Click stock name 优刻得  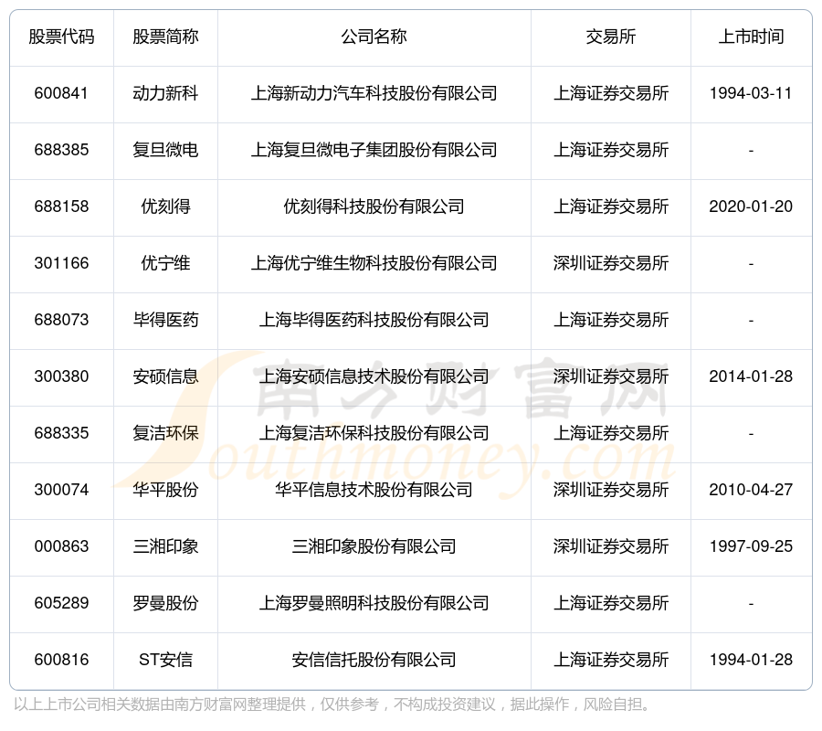coord(165,207)
